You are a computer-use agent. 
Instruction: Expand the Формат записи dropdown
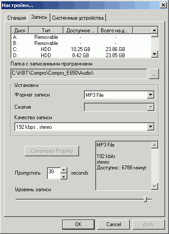click(x=150, y=95)
